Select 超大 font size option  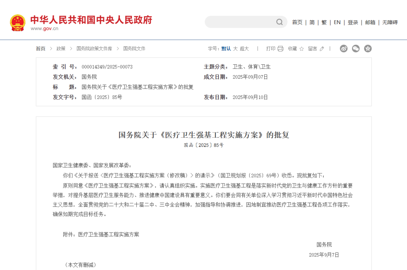(244, 49)
